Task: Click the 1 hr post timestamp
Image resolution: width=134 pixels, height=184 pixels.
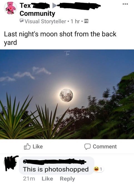Action: coord(75,21)
